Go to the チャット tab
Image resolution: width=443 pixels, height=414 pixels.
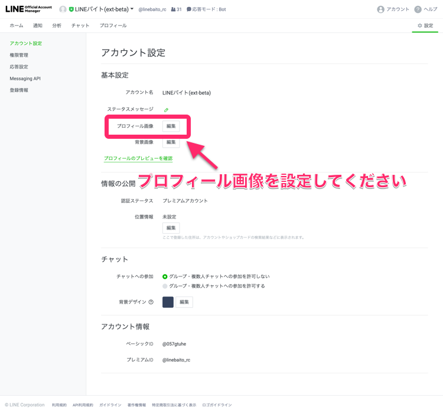click(80, 26)
